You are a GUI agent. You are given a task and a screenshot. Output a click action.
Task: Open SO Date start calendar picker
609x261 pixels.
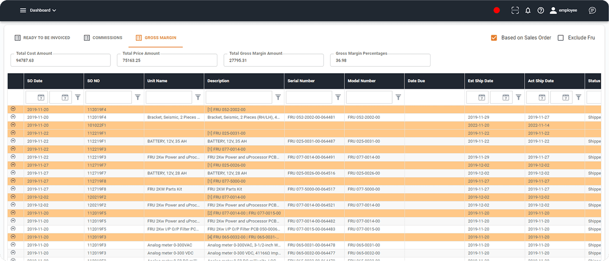[x=41, y=97]
